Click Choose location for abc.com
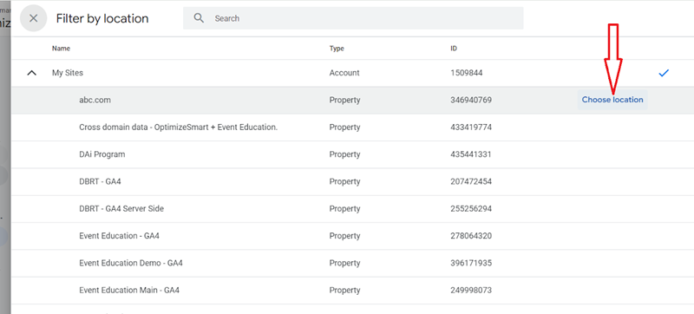 [x=612, y=100]
